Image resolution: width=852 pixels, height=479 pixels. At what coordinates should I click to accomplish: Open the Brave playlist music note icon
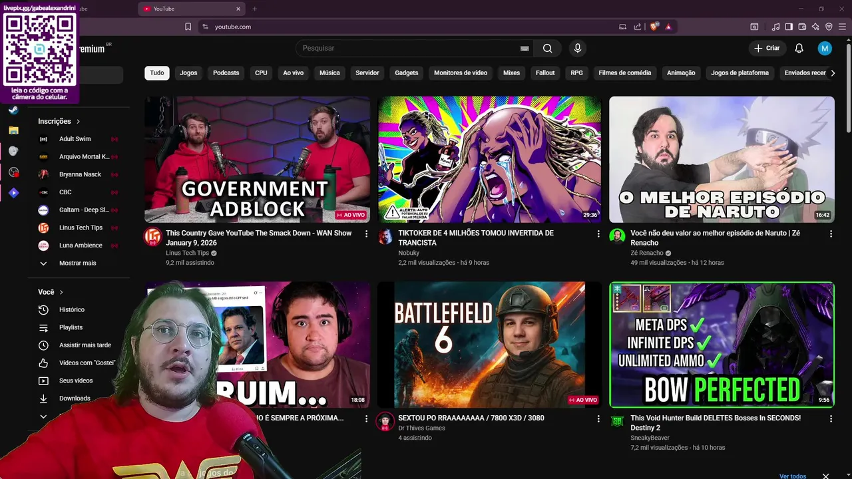click(775, 27)
